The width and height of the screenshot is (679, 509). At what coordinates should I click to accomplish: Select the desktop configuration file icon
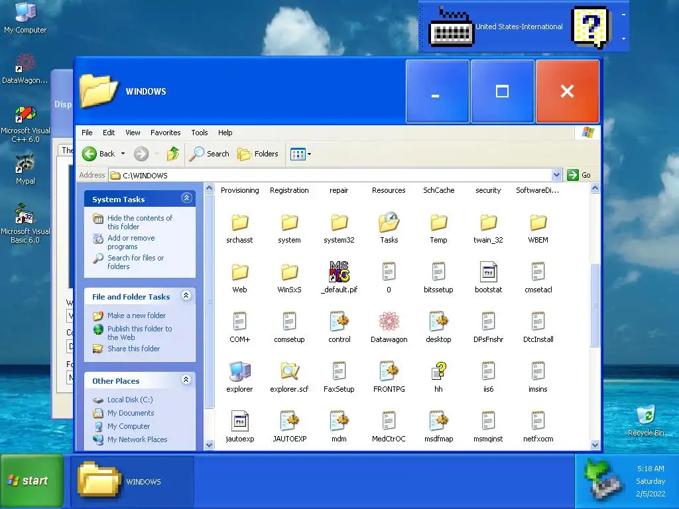tap(439, 321)
